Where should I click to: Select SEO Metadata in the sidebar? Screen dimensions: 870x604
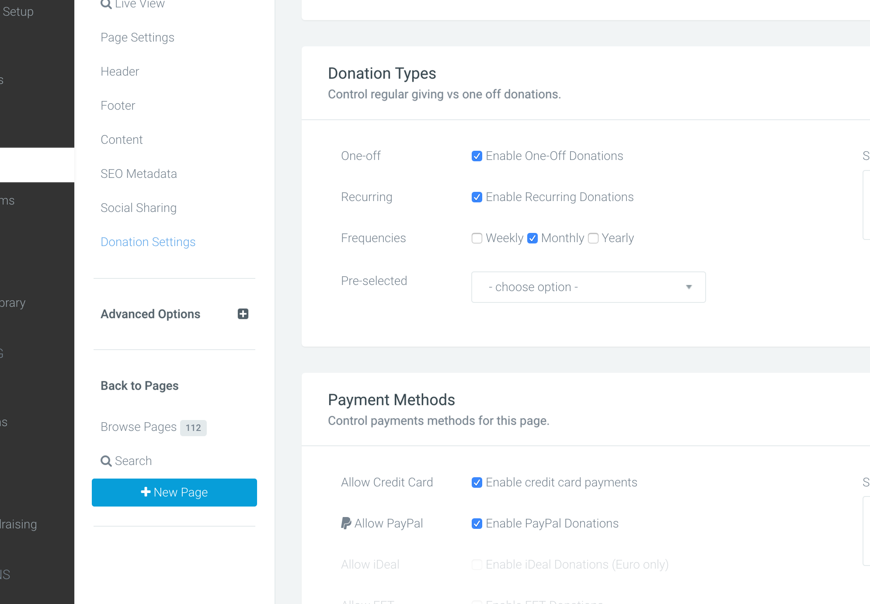tap(139, 174)
